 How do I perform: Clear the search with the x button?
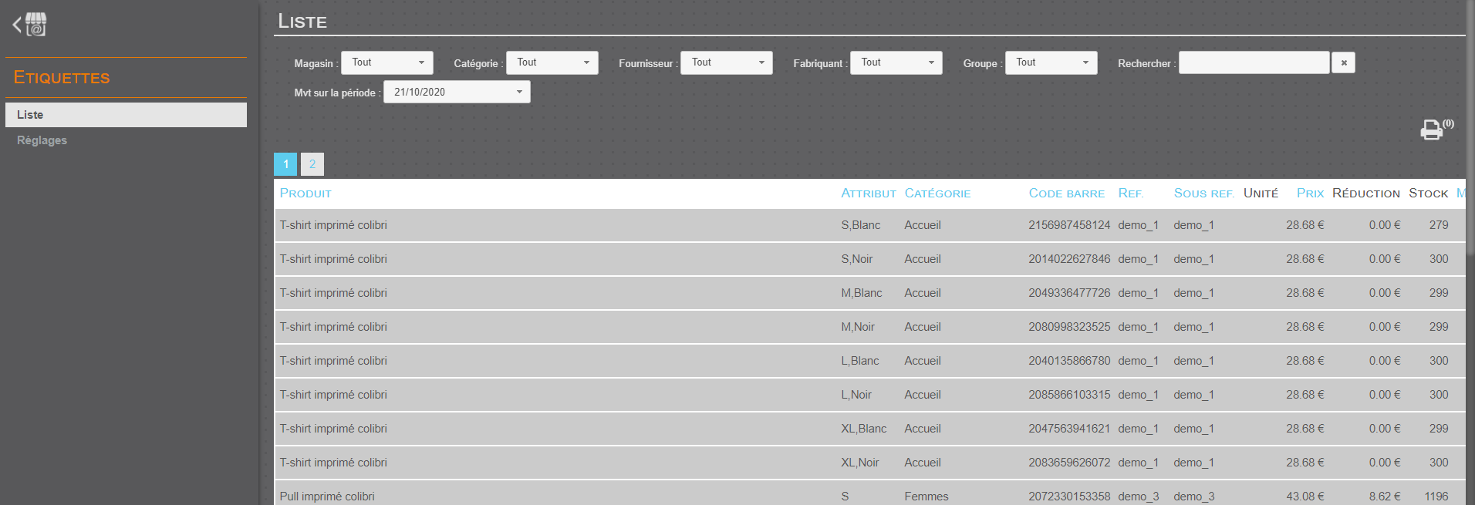1344,62
